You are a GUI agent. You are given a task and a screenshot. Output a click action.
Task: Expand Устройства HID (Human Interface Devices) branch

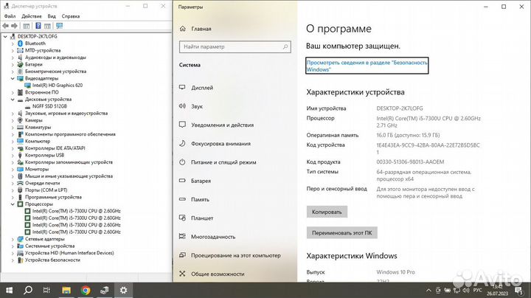pyautogui.click(x=13, y=253)
